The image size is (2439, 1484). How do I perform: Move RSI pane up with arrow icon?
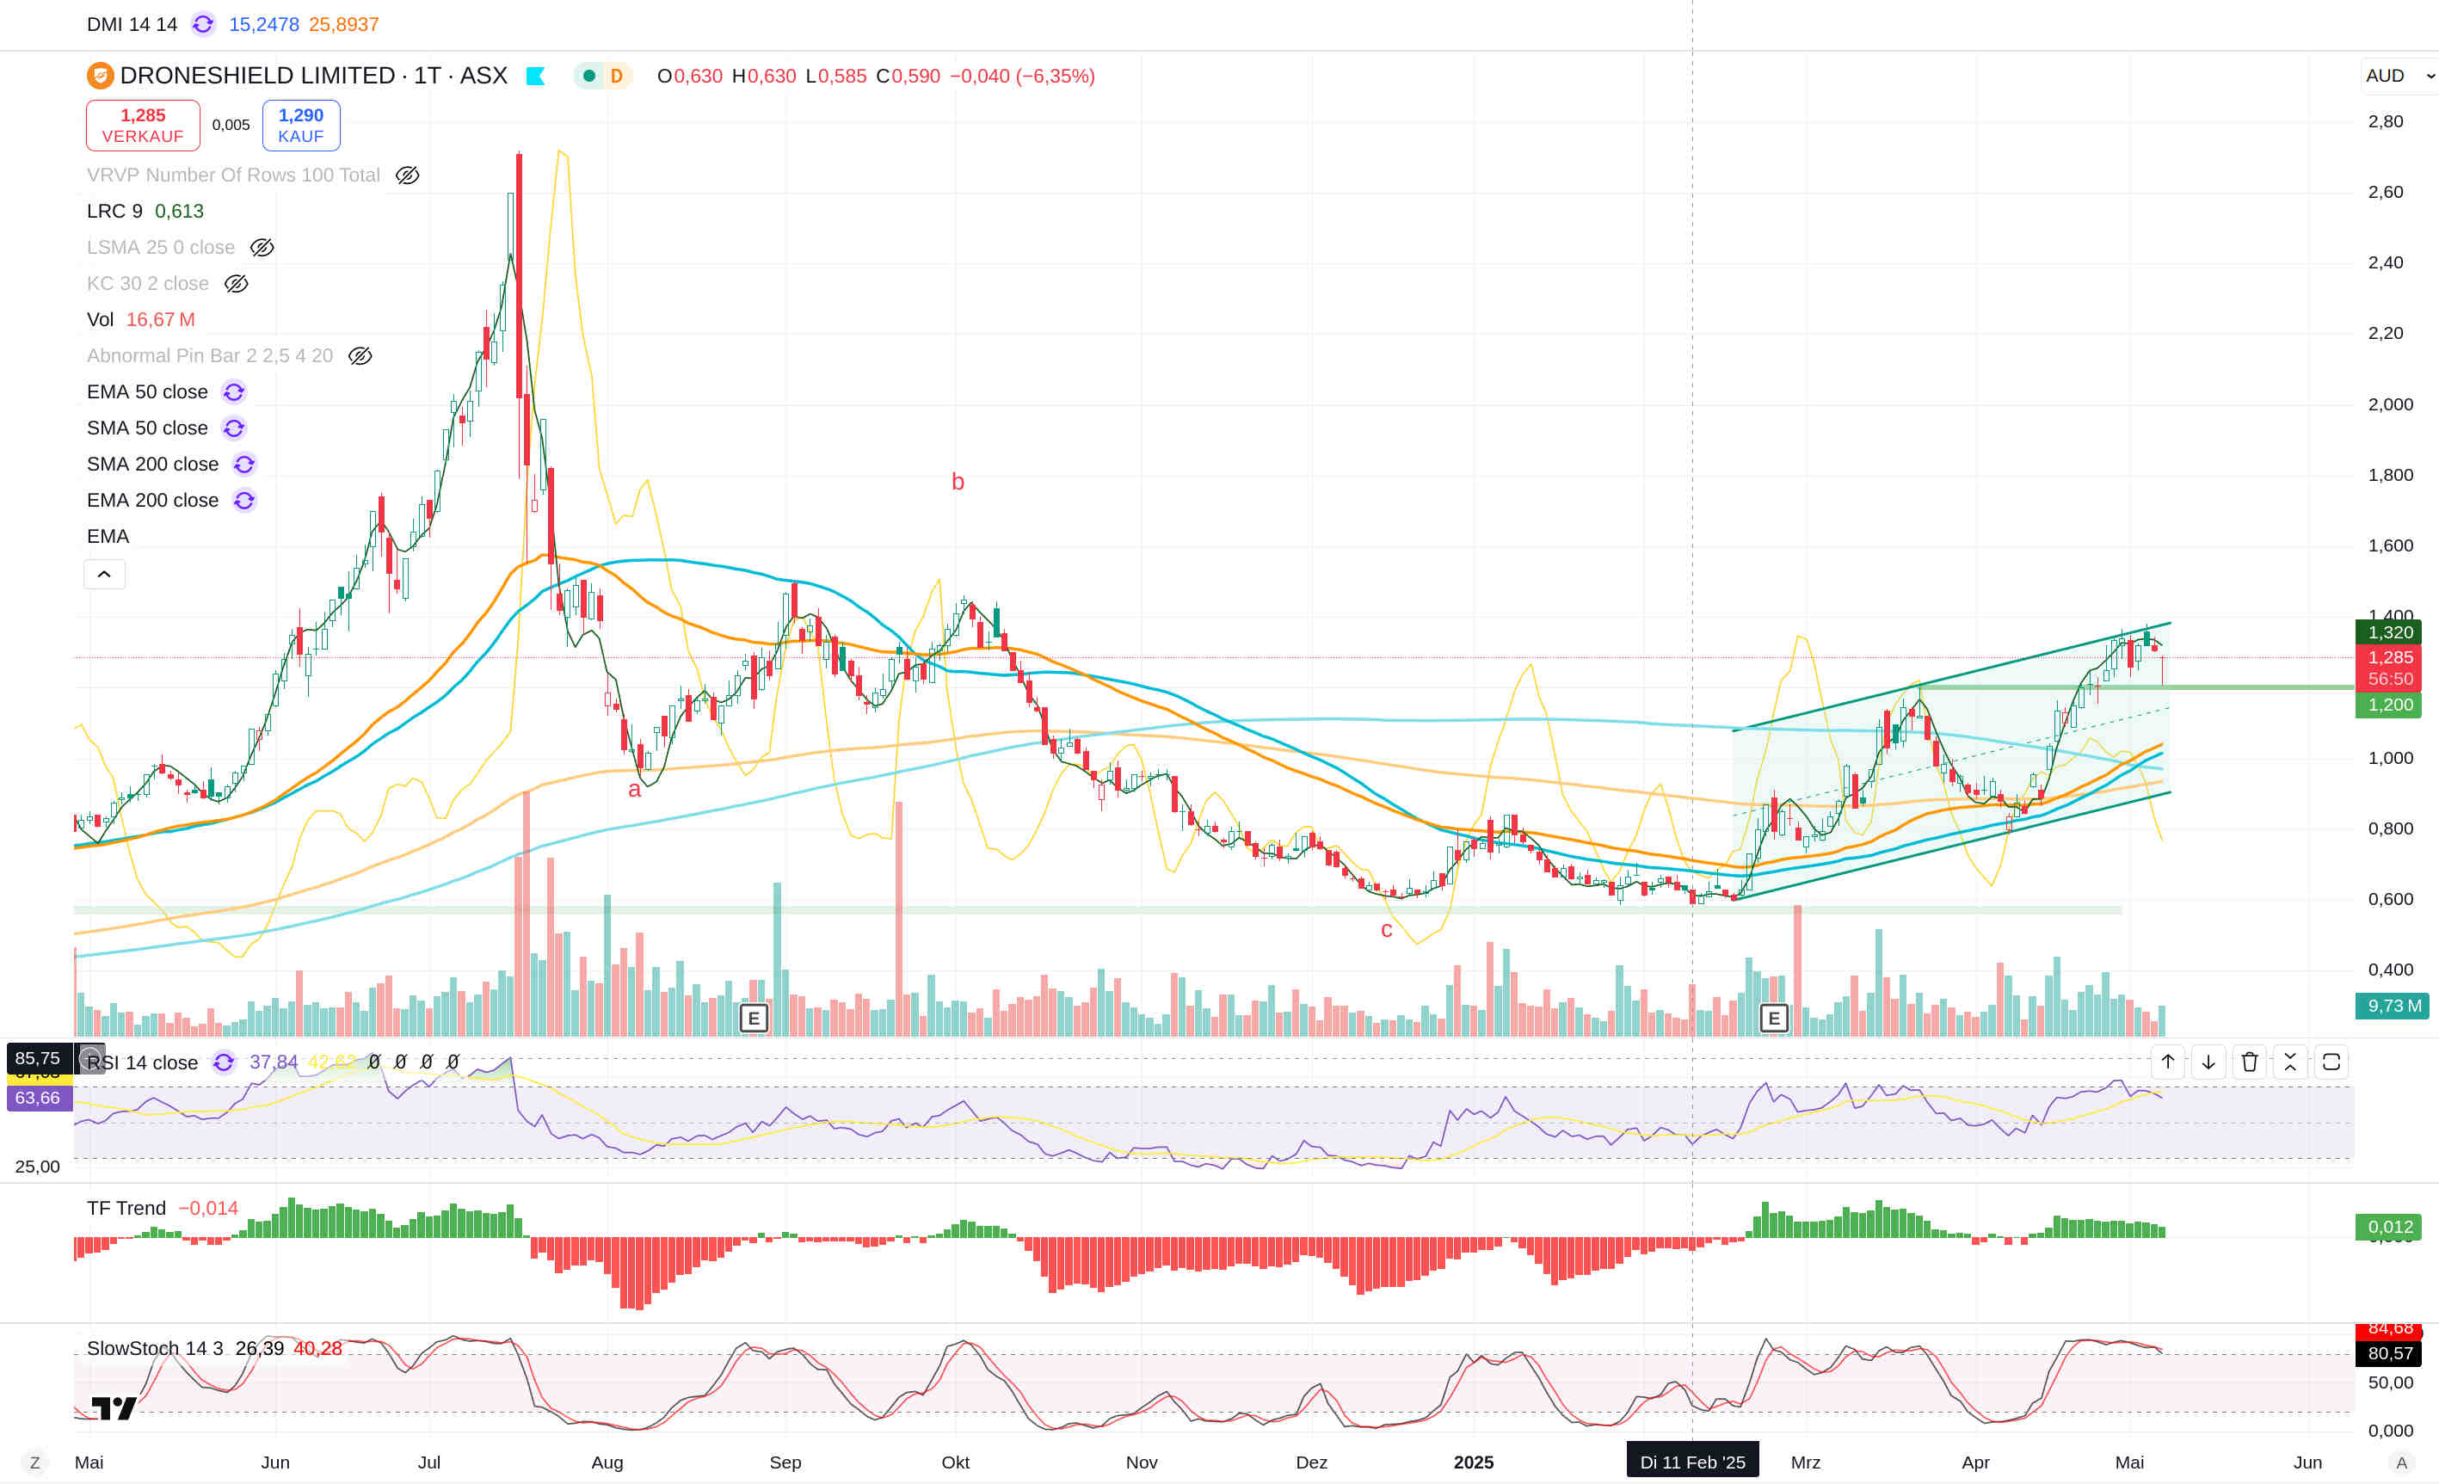[2168, 1062]
